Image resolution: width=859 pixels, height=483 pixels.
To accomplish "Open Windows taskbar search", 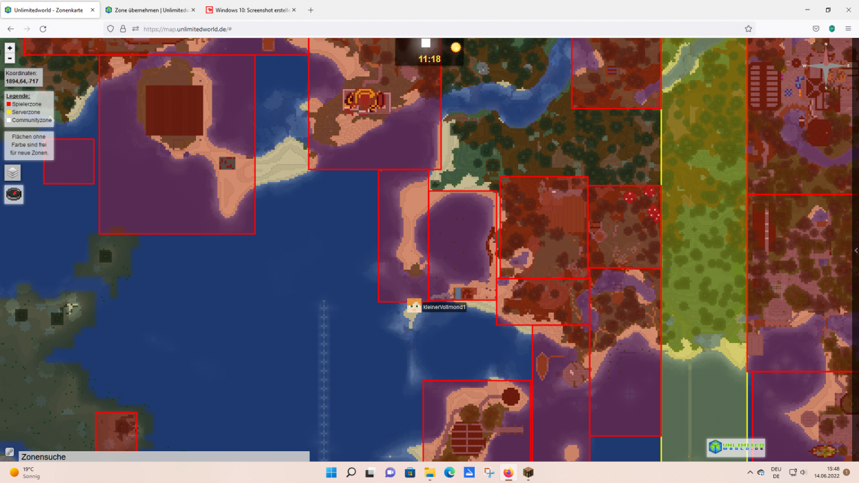I will pos(350,473).
